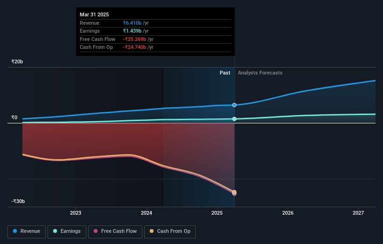Select the Cash From Op data point marker
Screen dimensions: 383x244
coord(234,192)
